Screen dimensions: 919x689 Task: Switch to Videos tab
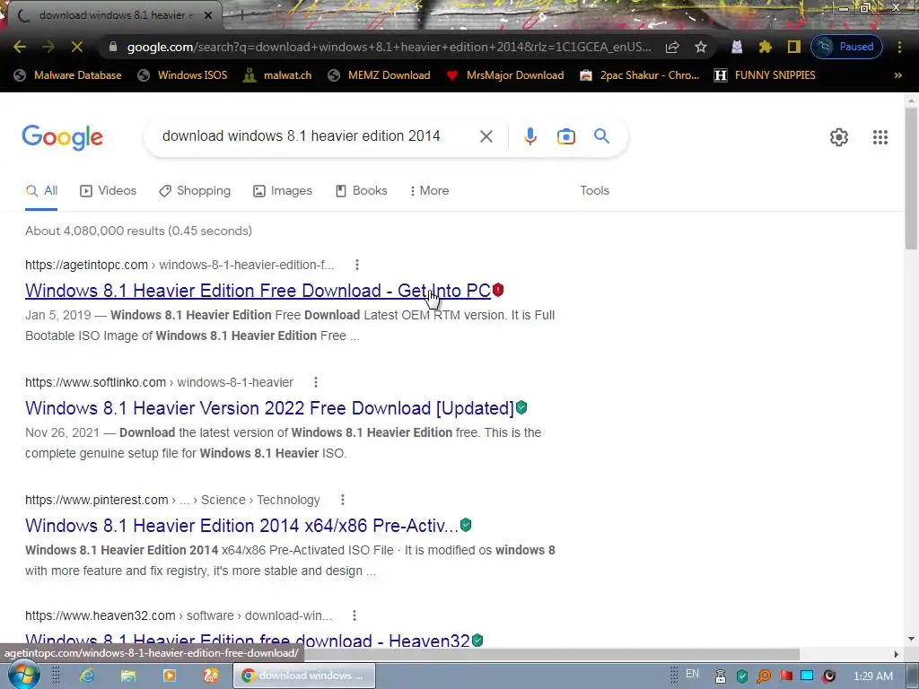pos(108,191)
